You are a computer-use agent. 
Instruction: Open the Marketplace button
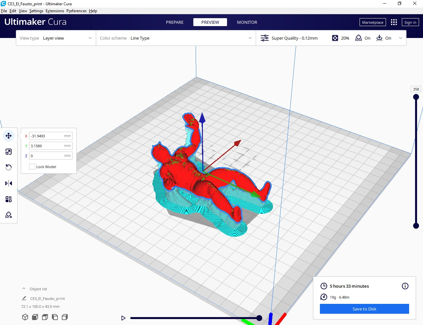(x=373, y=22)
